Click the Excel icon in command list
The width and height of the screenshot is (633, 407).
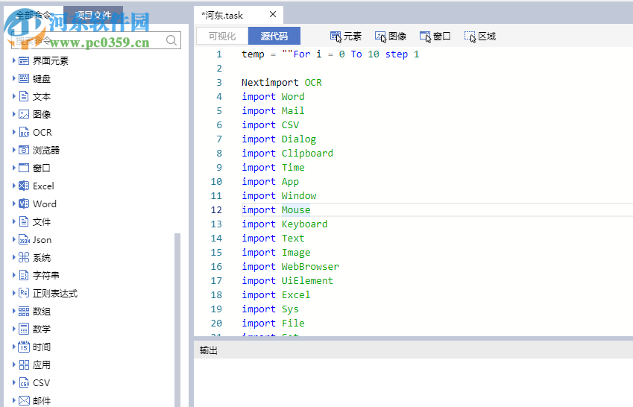[x=24, y=186]
